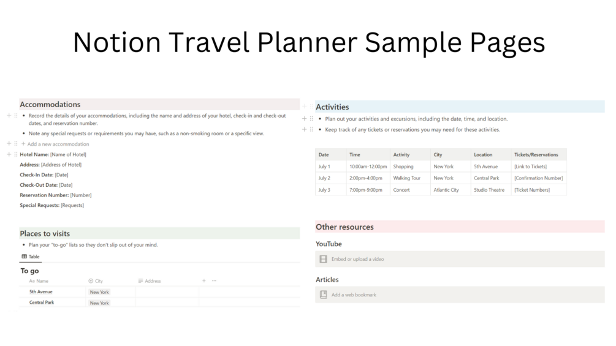Open the Name column header menu
This screenshot has width=616, height=346.
(x=39, y=281)
